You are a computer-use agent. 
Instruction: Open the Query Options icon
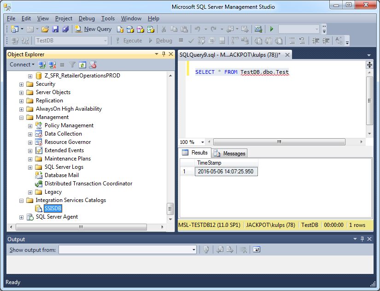[x=211, y=41]
